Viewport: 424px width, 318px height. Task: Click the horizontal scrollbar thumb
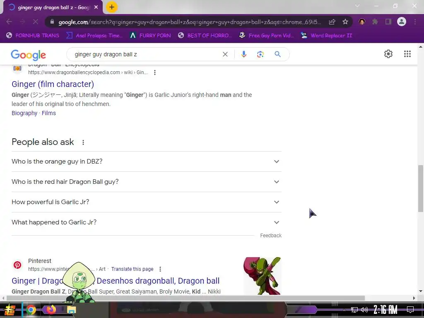185,298
